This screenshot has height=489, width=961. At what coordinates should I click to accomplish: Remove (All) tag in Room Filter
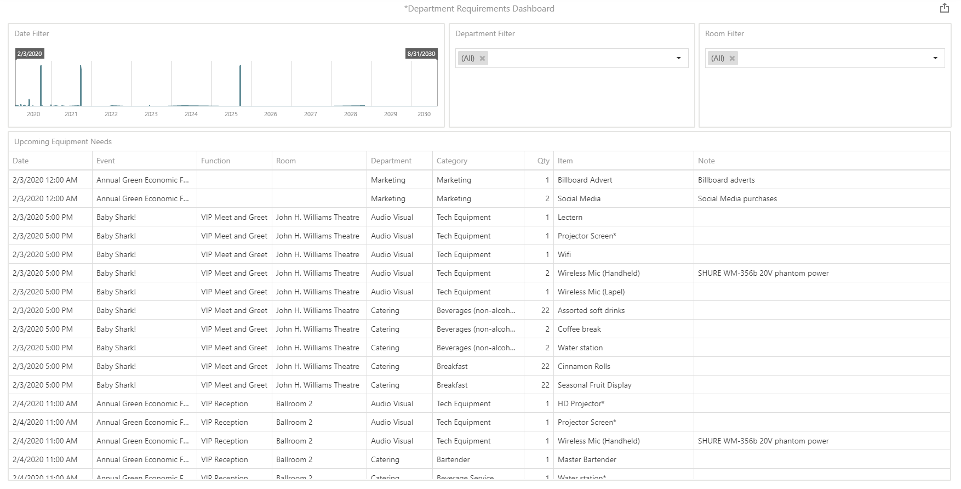pyautogui.click(x=732, y=58)
